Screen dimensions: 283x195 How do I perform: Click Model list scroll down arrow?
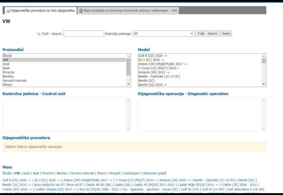pyautogui.click(x=264, y=84)
